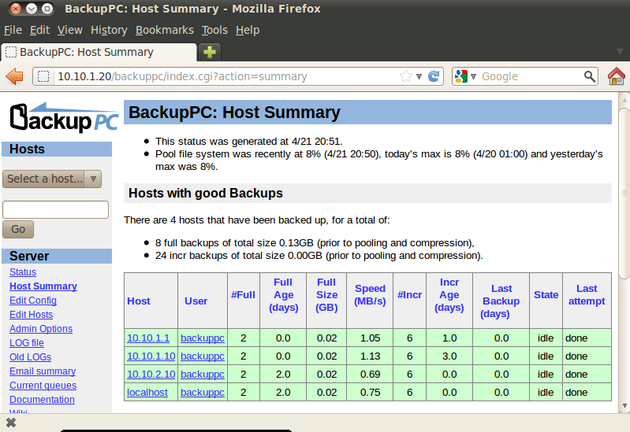This screenshot has height=432, width=630.
Task: Expand the search engine selector arrow
Action: coord(473,76)
